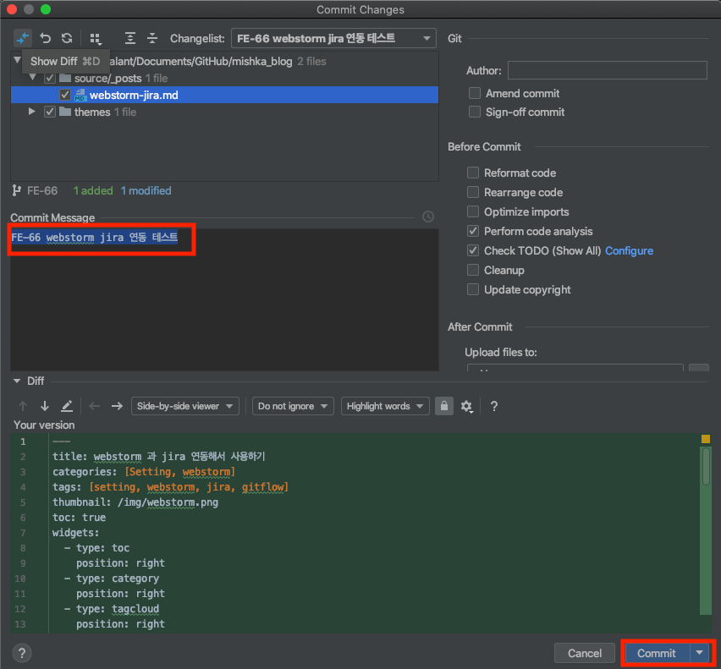Click the Expand All icon
This screenshot has width=721, height=669.
pos(130,38)
